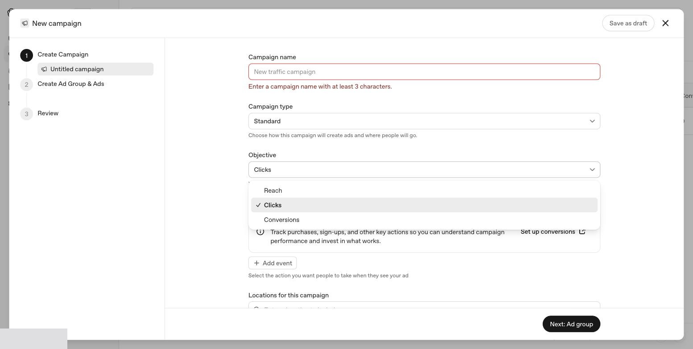Click the campaign type helper text
This screenshot has height=349, width=693.
(x=333, y=135)
